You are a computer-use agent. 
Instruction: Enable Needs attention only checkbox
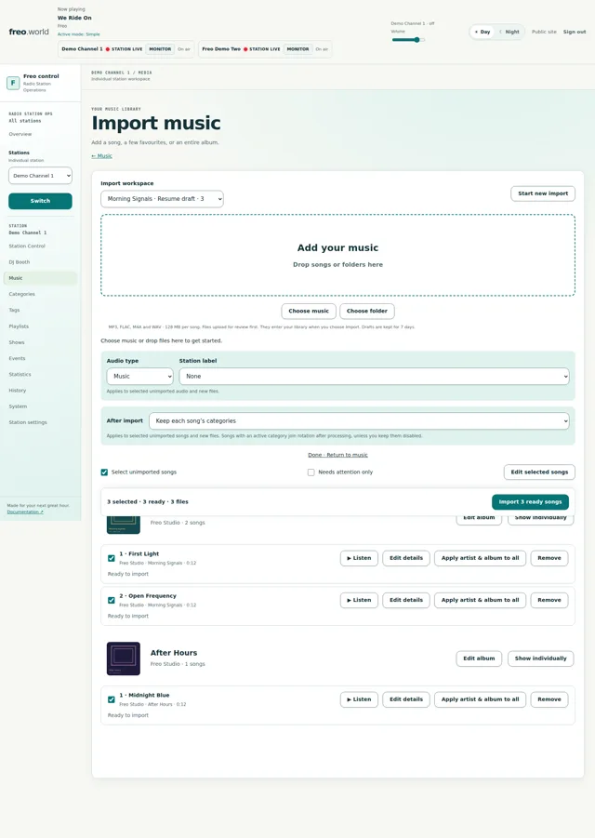tap(311, 472)
